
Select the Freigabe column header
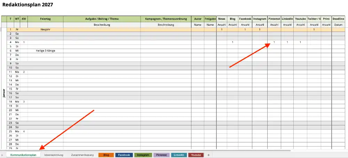click(x=210, y=19)
